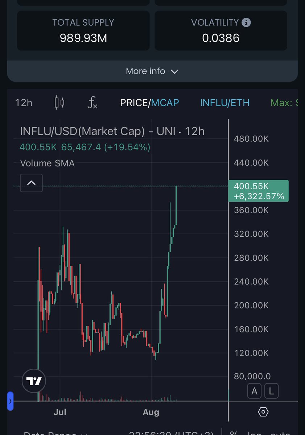Switch chart to MCAP view
The image size is (305, 435).
pos(165,103)
